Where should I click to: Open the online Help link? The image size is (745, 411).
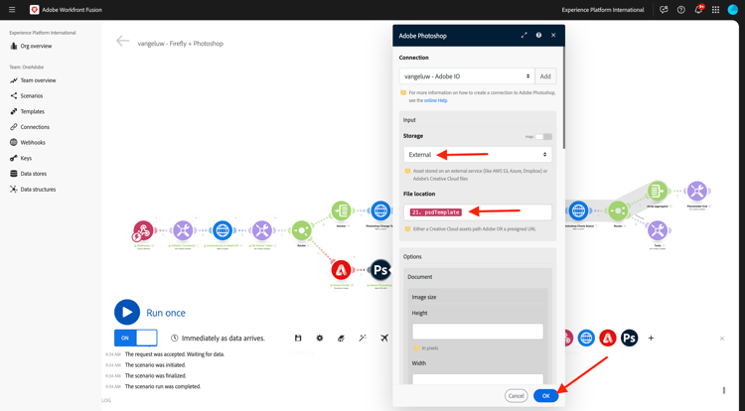[x=435, y=100]
